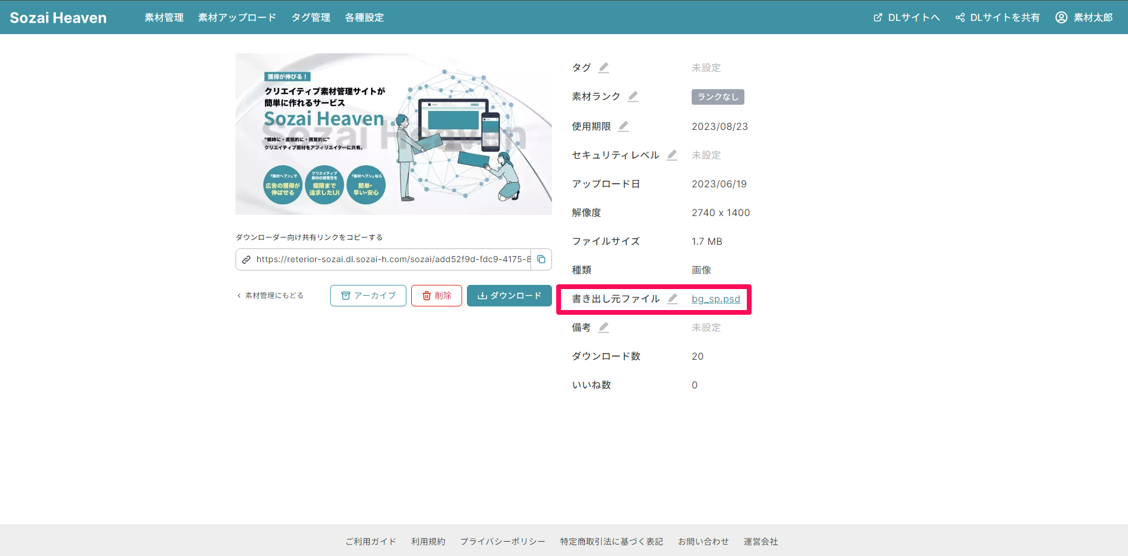The image size is (1128, 556).
Task: Select the いいね数 value 0
Action: 695,385
